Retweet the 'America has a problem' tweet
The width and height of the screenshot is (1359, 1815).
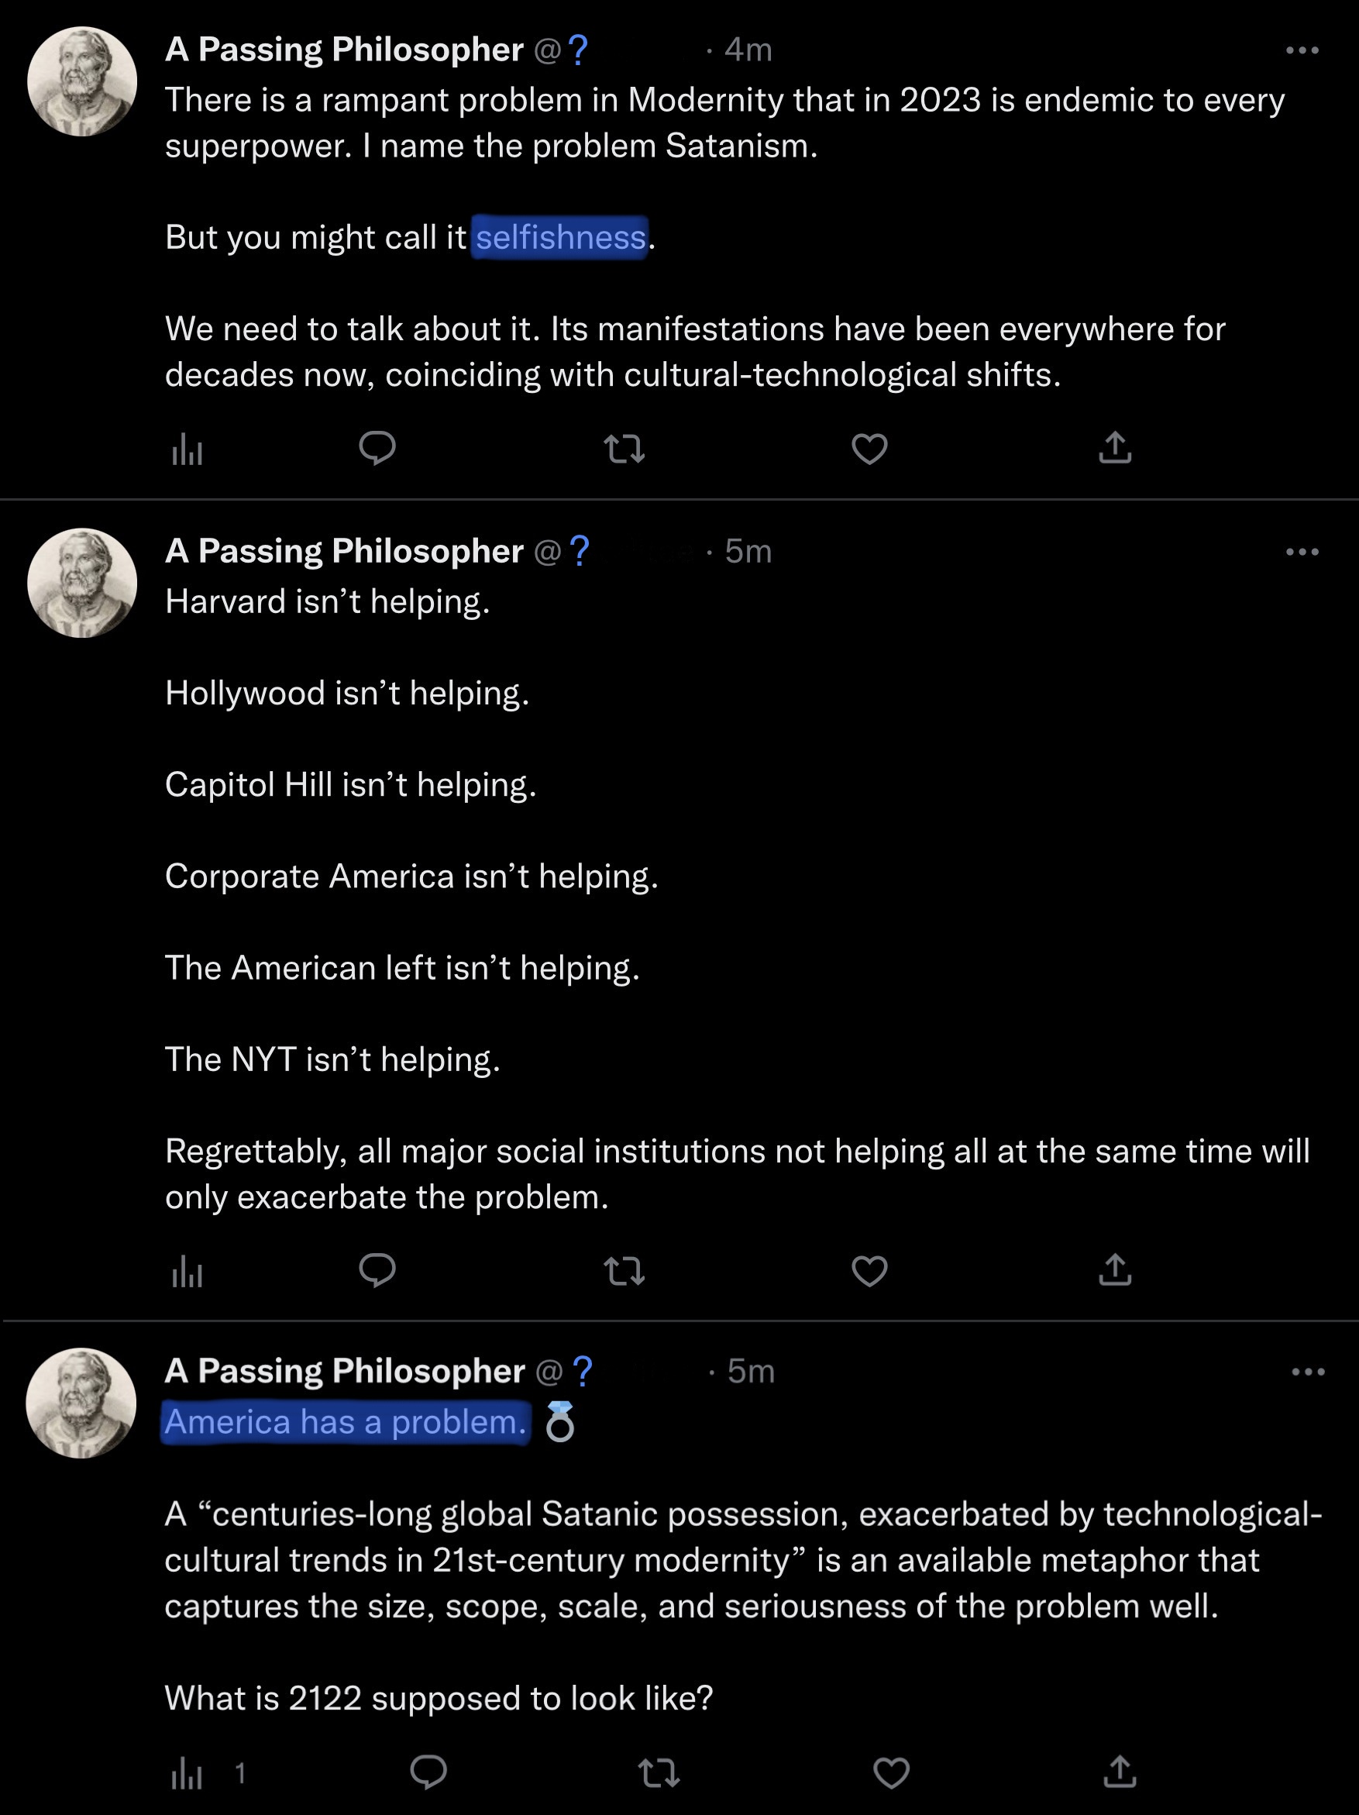[659, 1772]
